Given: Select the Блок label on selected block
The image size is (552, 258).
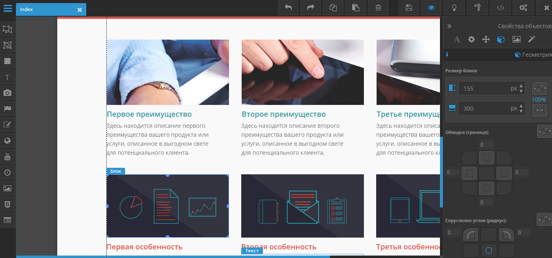Looking at the screenshot, I should click(116, 171).
